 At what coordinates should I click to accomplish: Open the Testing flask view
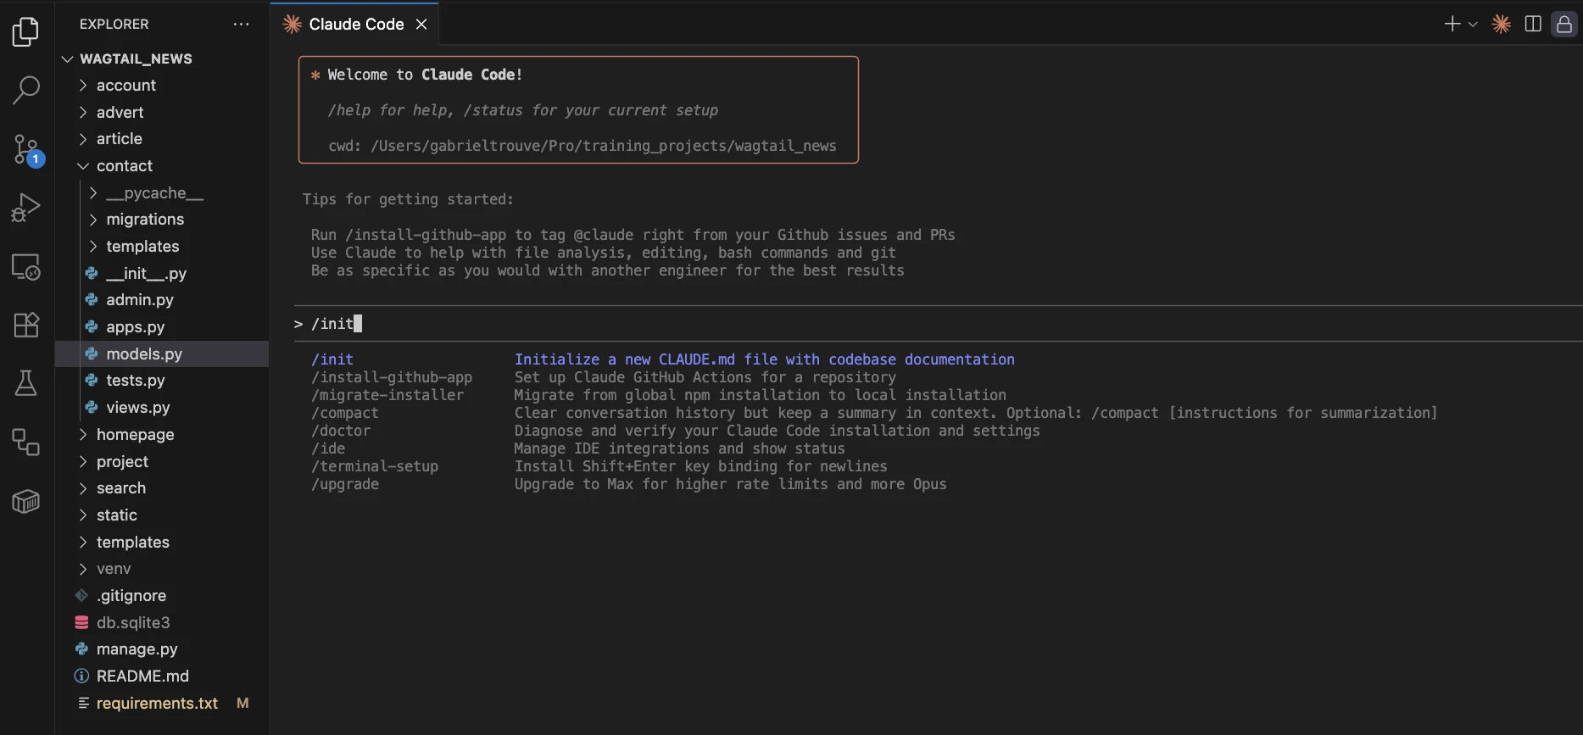[x=26, y=383]
